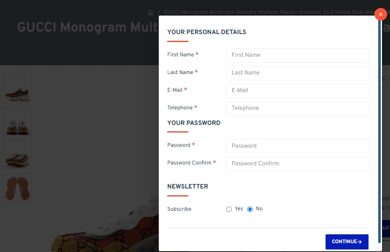The image size is (390, 252).
Task: View the third sneaker thumbnail image
Action: [18, 154]
